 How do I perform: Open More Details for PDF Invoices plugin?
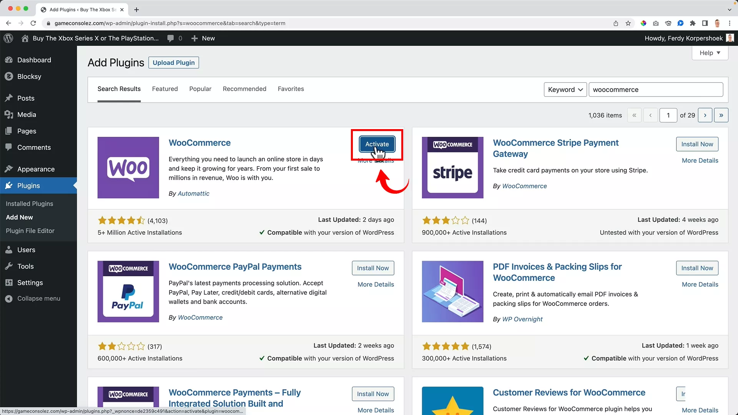coord(700,284)
